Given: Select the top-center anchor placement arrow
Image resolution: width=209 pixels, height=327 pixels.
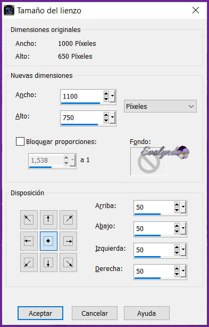Looking at the screenshot, I should pos(48,220).
